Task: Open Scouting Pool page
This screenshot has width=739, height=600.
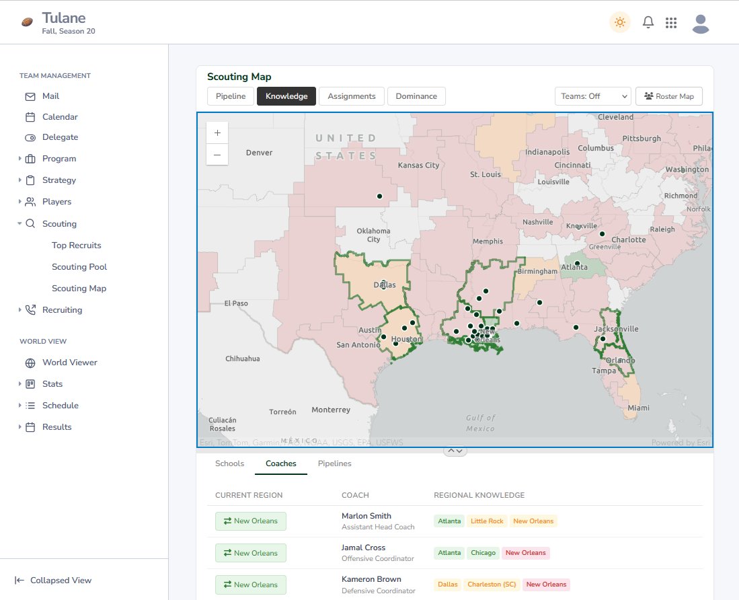Action: (79, 267)
